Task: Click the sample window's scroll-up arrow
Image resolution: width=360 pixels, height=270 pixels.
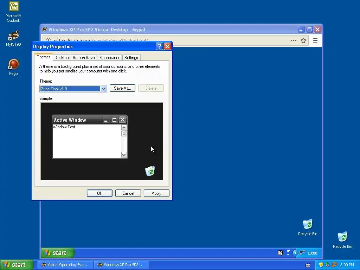Action: (124, 127)
